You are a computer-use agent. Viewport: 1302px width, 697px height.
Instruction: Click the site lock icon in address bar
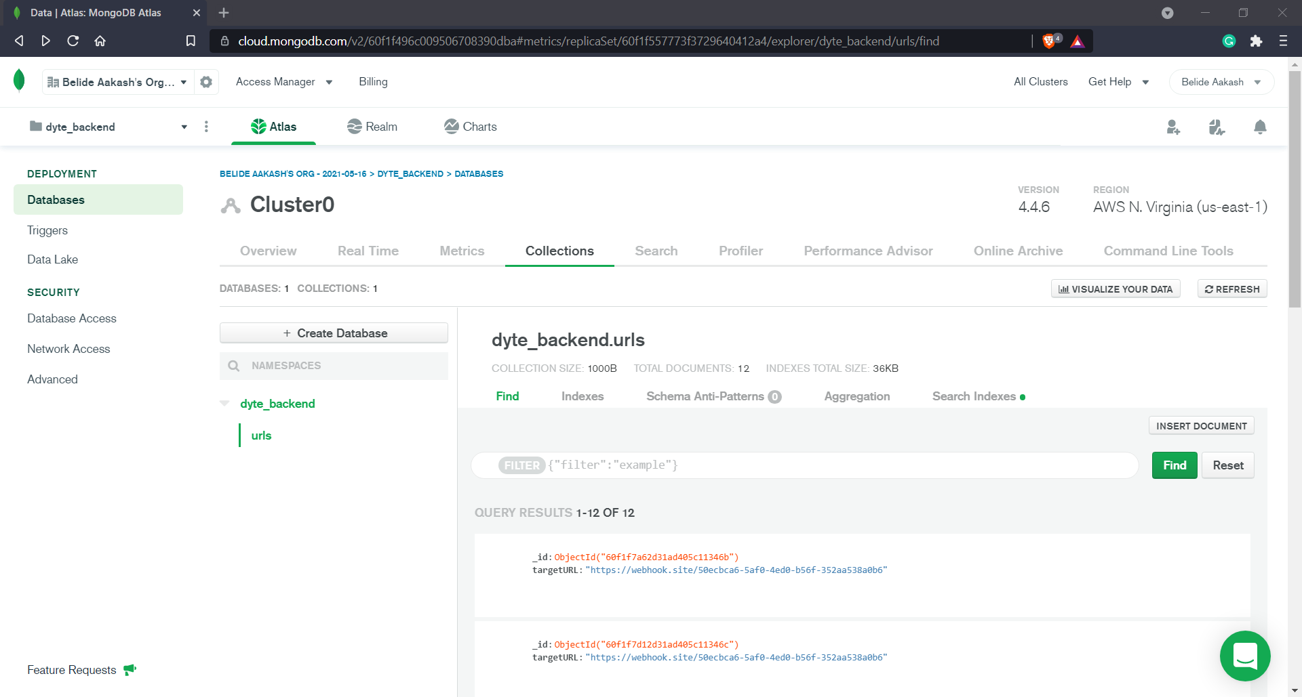[x=224, y=41]
